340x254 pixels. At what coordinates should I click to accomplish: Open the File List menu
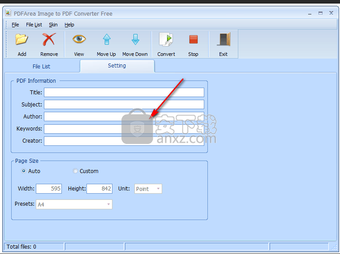coord(34,25)
